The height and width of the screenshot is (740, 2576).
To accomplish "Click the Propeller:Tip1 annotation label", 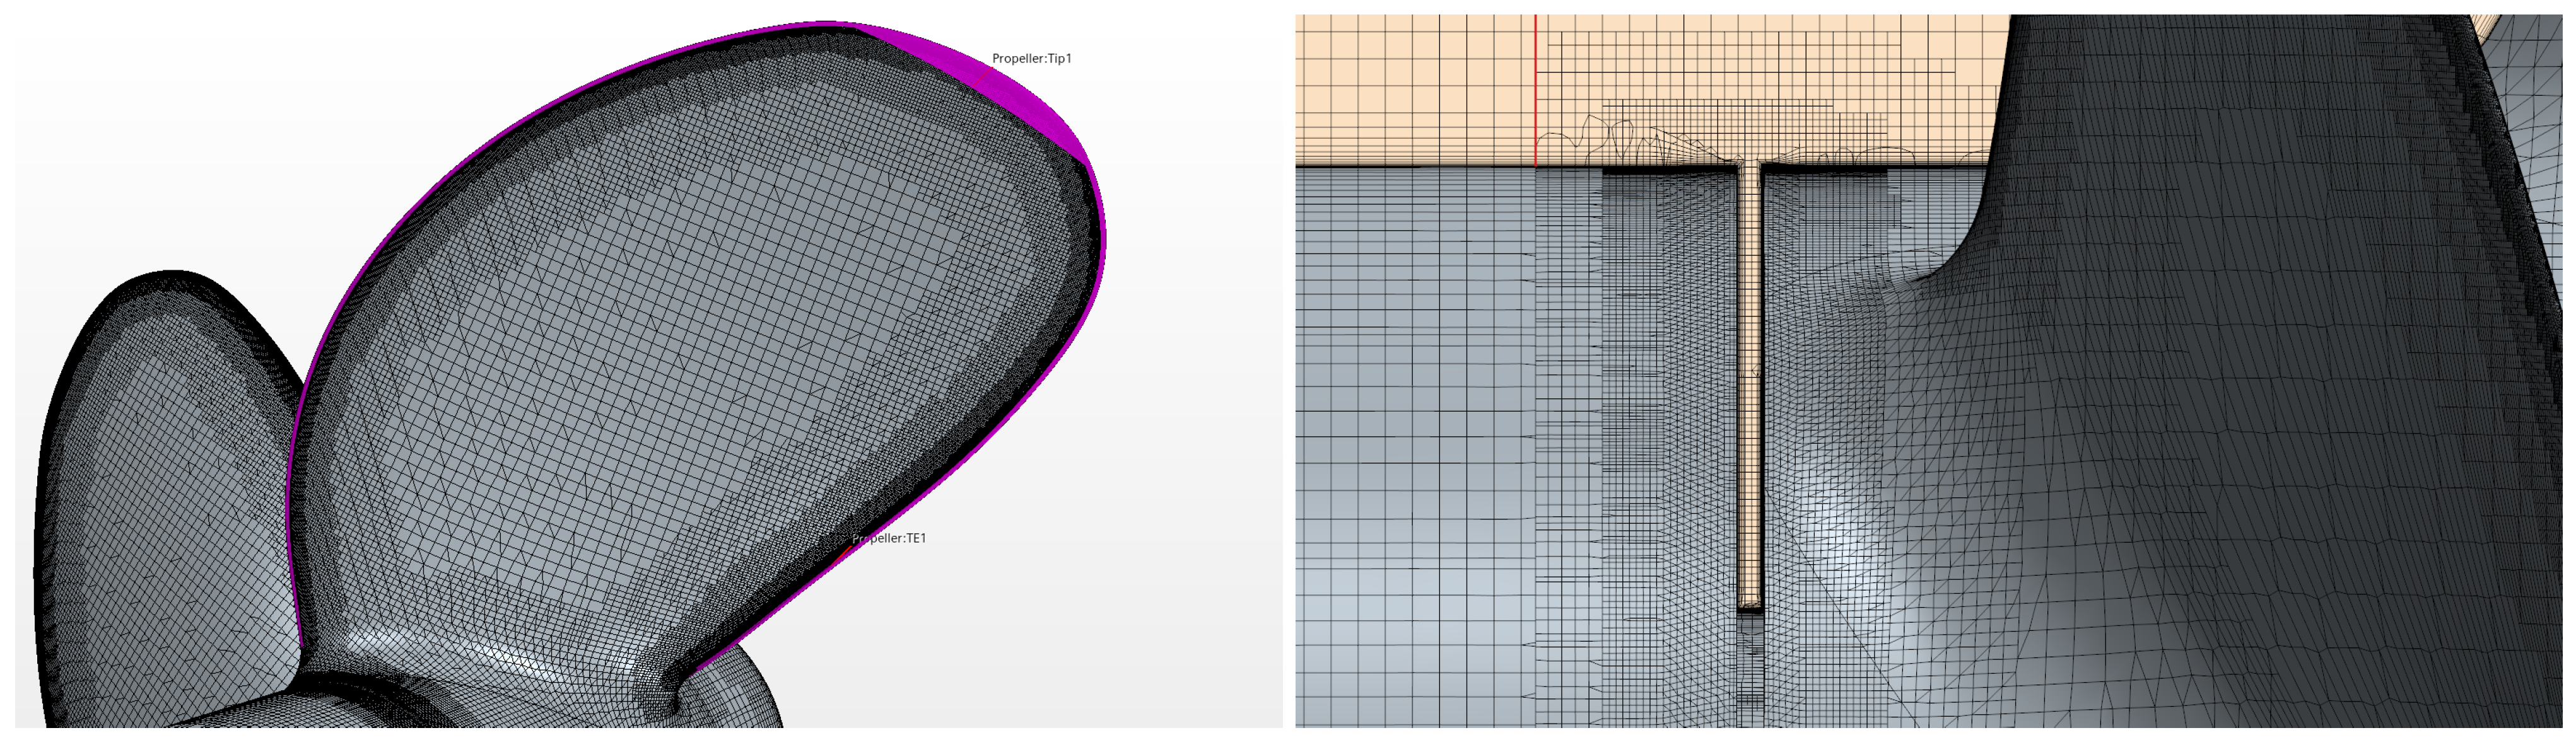I will click(x=1031, y=59).
